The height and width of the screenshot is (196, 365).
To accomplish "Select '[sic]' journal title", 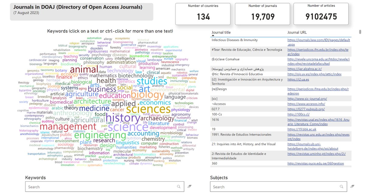I will click(214, 99).
